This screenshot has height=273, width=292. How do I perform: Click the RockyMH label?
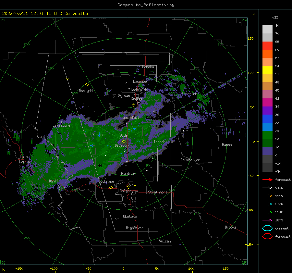[x=86, y=91]
